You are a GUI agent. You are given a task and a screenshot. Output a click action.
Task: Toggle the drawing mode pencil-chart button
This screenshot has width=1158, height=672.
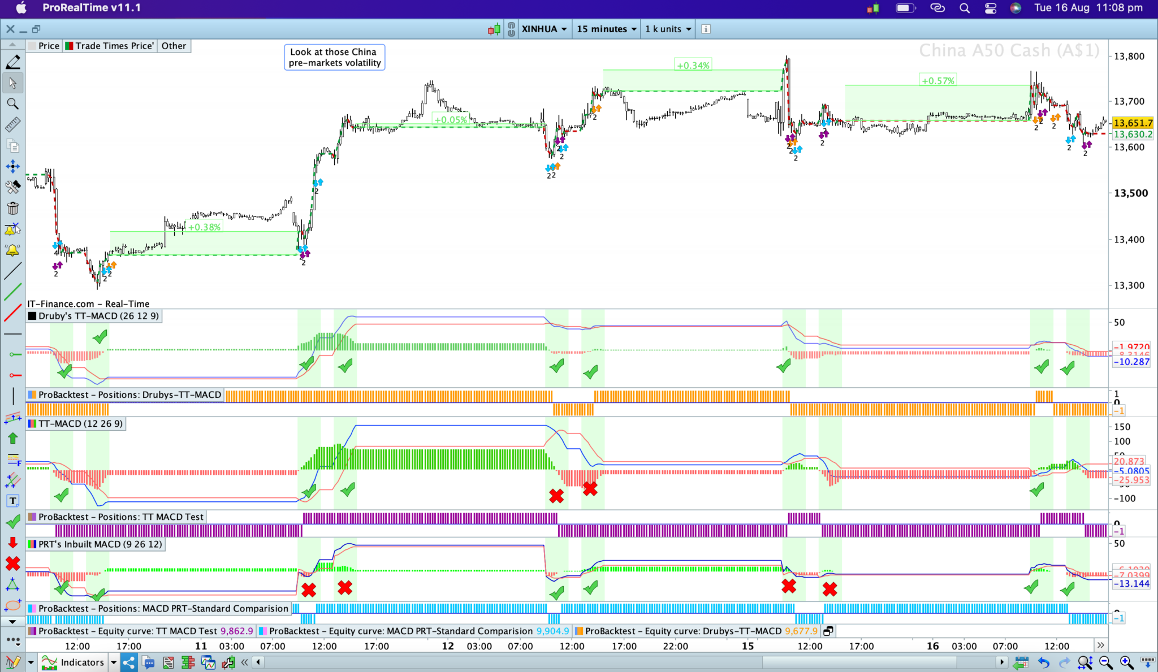13,662
